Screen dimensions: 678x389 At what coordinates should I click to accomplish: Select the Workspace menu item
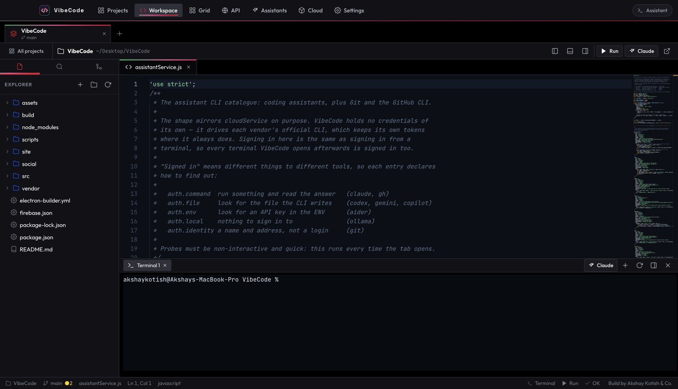coord(159,11)
